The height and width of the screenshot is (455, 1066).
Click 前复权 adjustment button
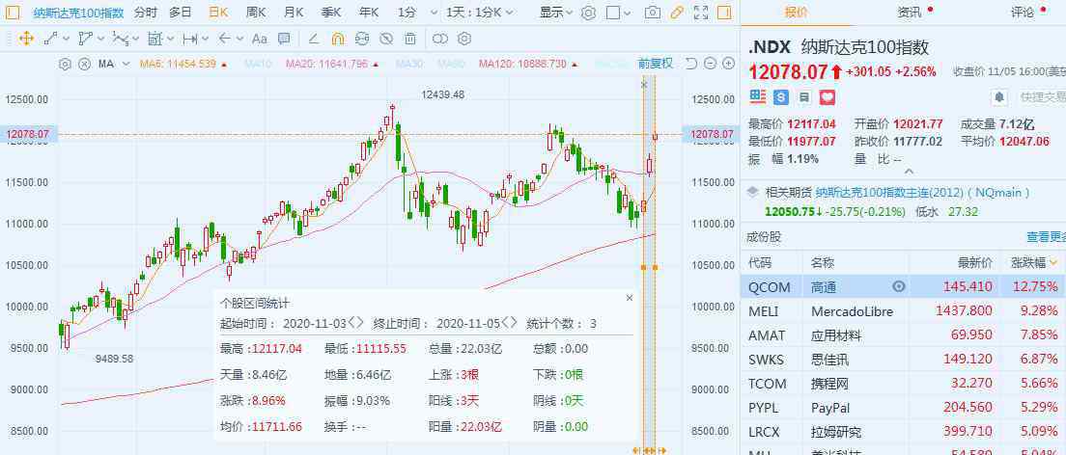coord(656,64)
